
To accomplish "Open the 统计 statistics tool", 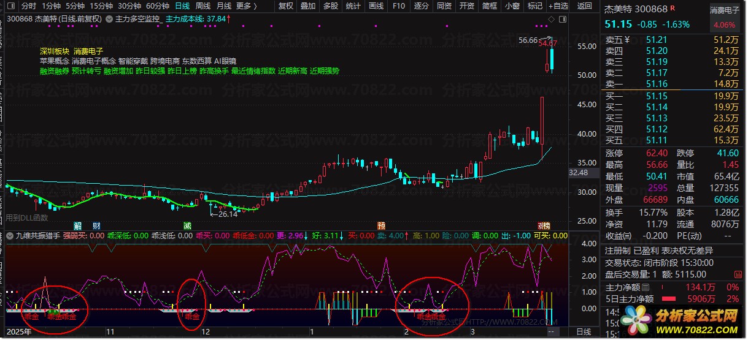I will pos(353,6).
